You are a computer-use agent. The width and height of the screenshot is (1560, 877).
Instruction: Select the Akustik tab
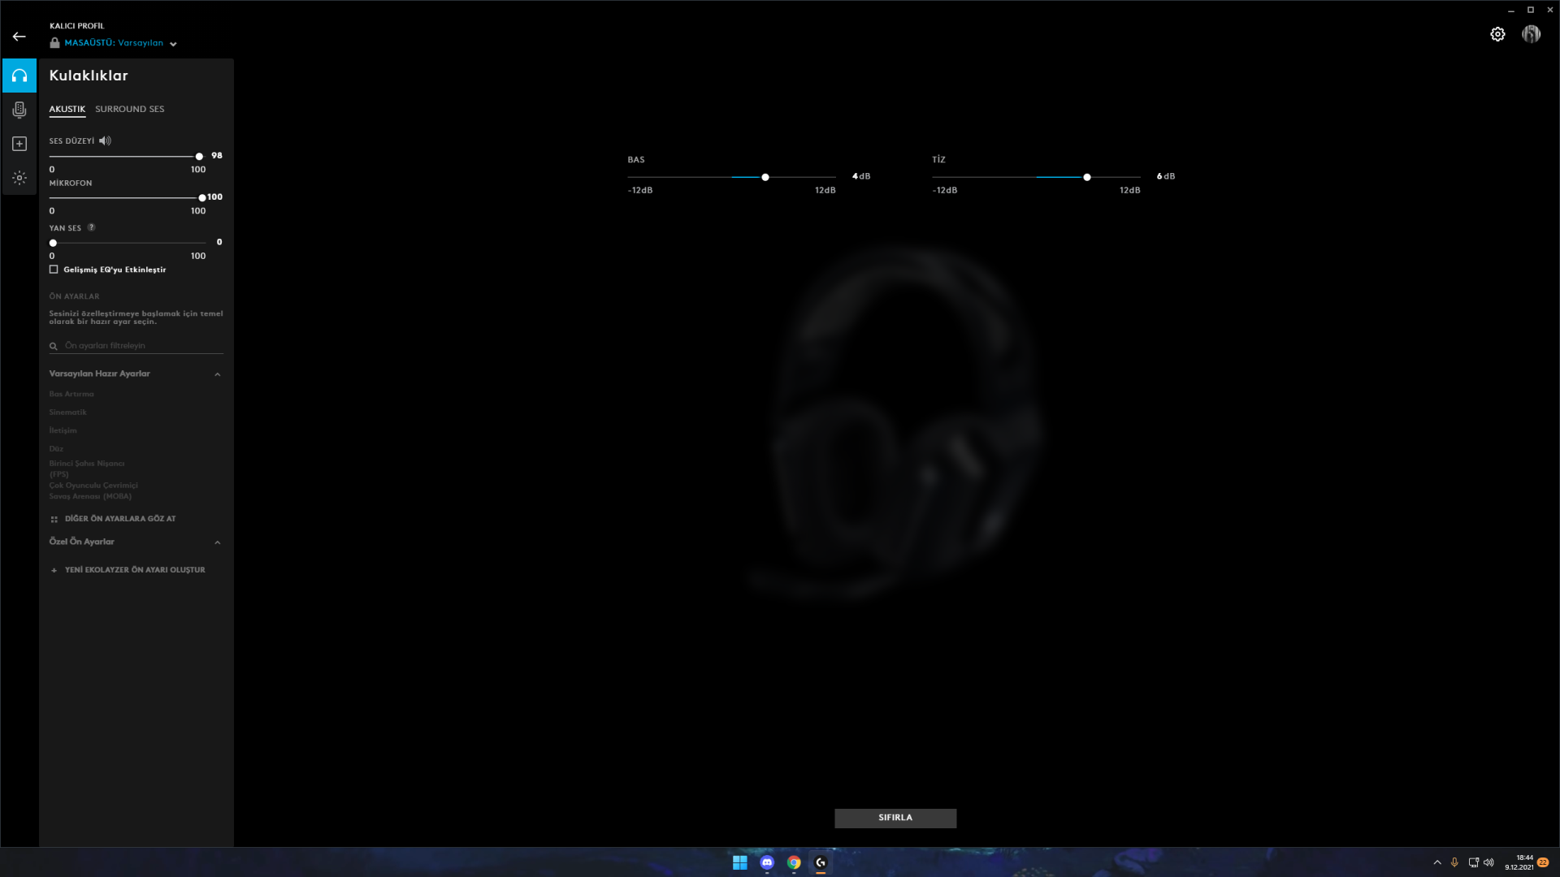pyautogui.click(x=67, y=109)
